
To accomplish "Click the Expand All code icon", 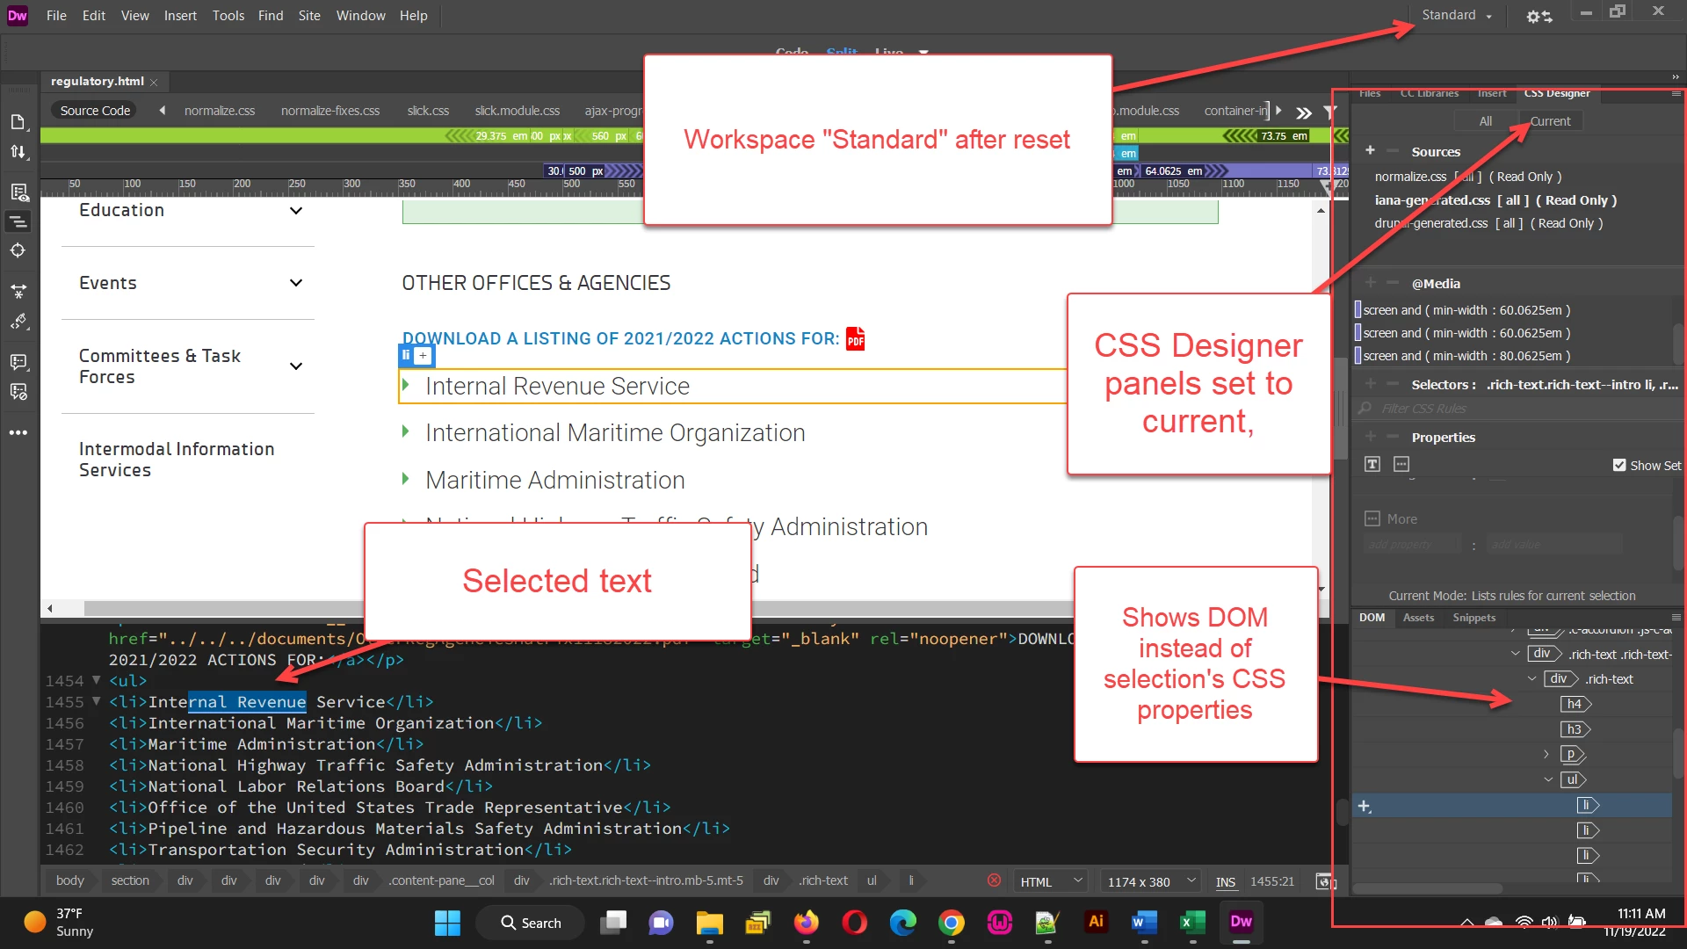I will pos(18,291).
